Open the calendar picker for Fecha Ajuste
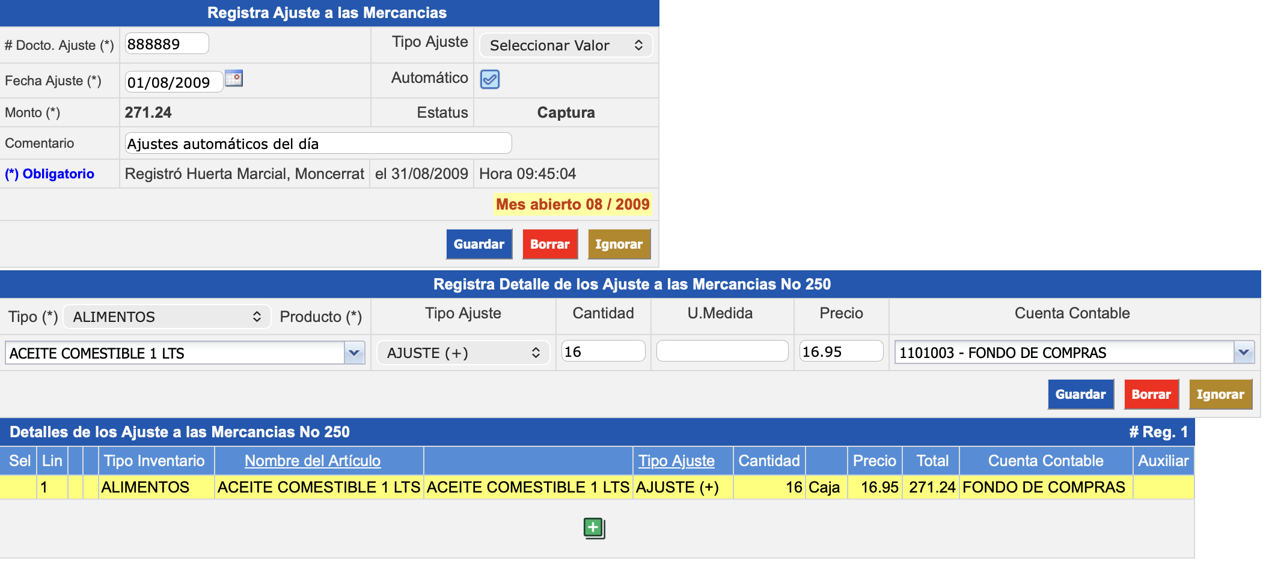 click(x=233, y=79)
